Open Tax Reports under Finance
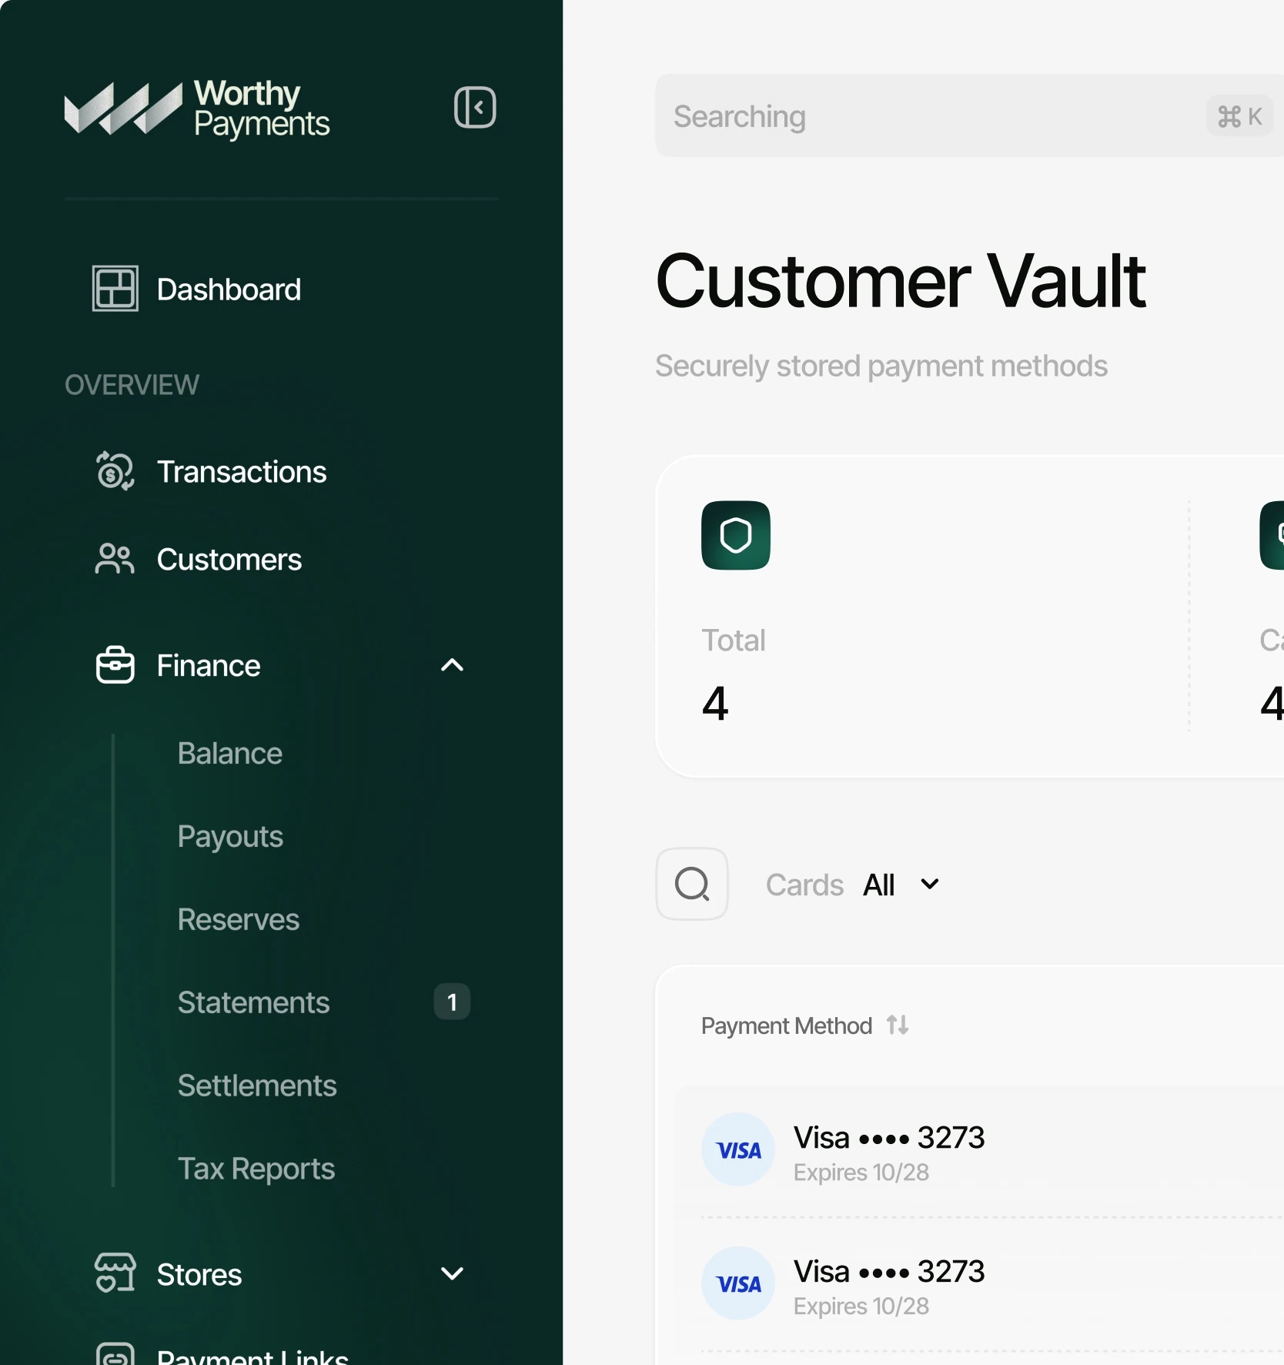The image size is (1284, 1365). 256,1169
